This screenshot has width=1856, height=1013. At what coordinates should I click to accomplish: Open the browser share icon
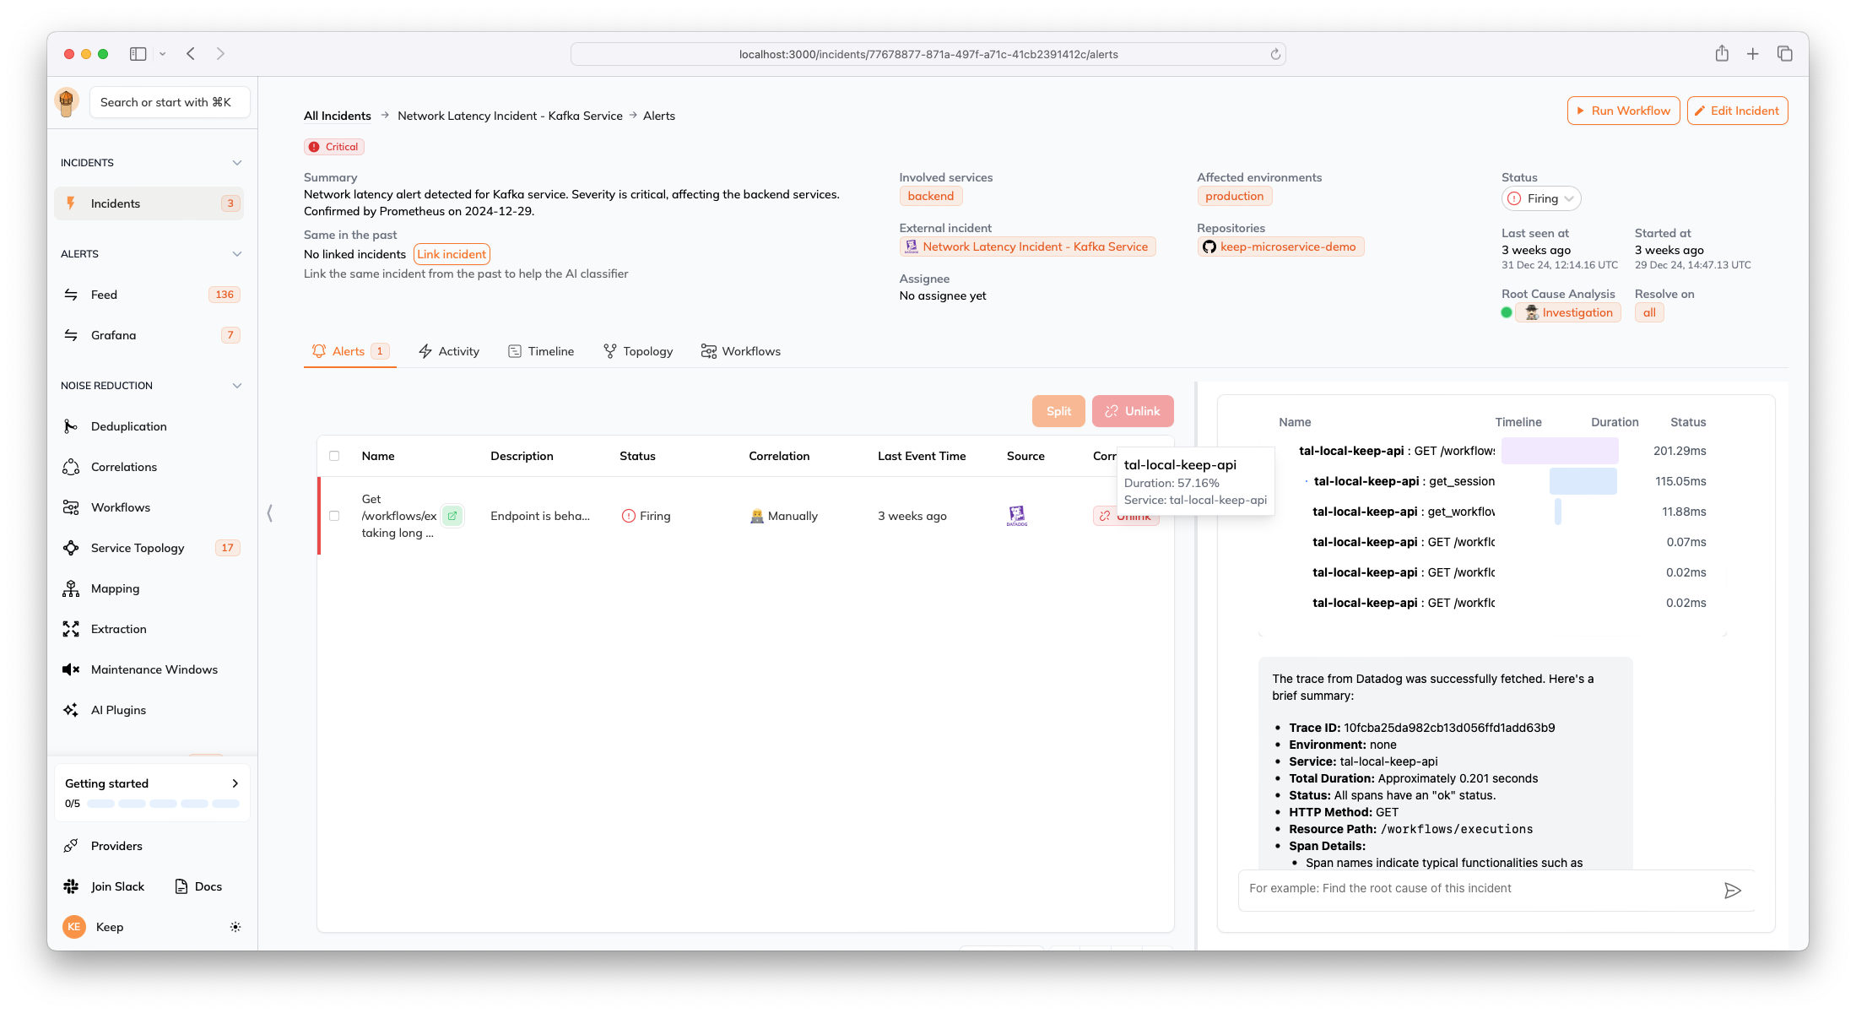click(1722, 53)
